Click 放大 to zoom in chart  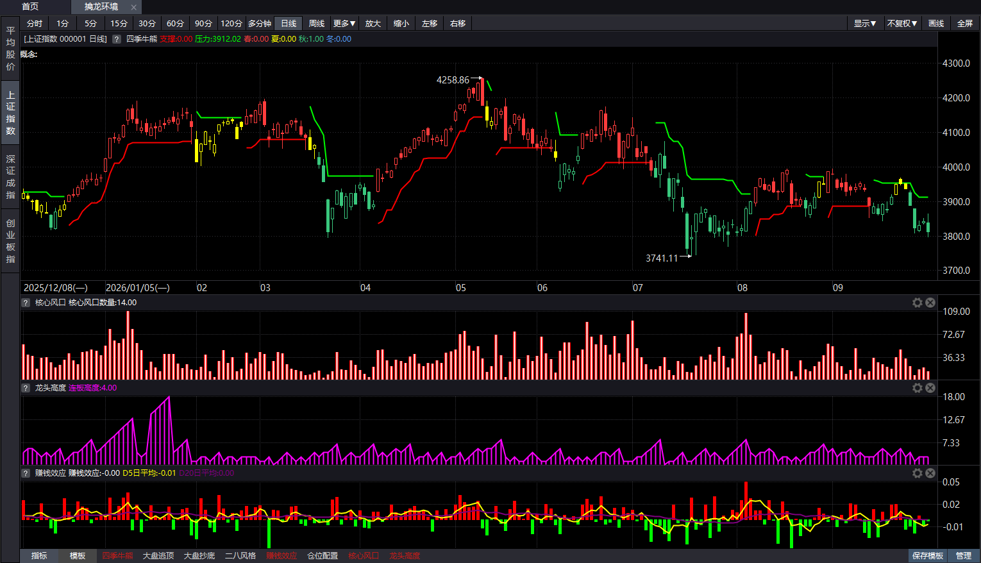[x=373, y=23]
